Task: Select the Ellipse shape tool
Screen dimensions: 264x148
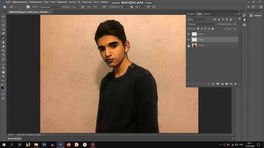Action: (x=3, y=68)
